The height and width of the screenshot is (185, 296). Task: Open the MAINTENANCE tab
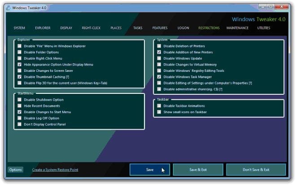point(238,28)
